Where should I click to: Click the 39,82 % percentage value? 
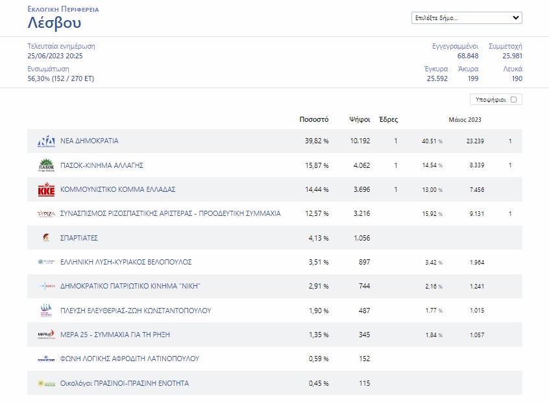click(317, 141)
